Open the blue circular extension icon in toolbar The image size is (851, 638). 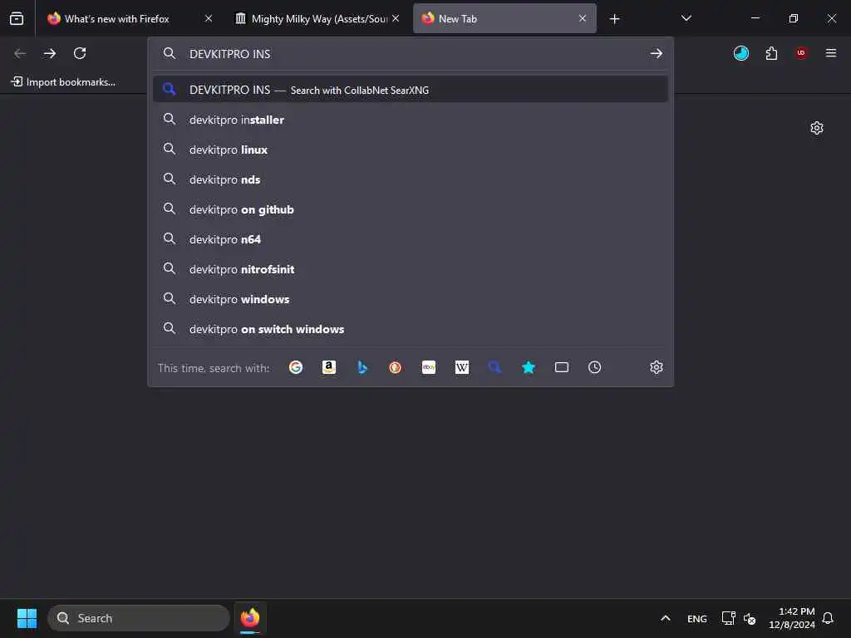click(x=740, y=53)
